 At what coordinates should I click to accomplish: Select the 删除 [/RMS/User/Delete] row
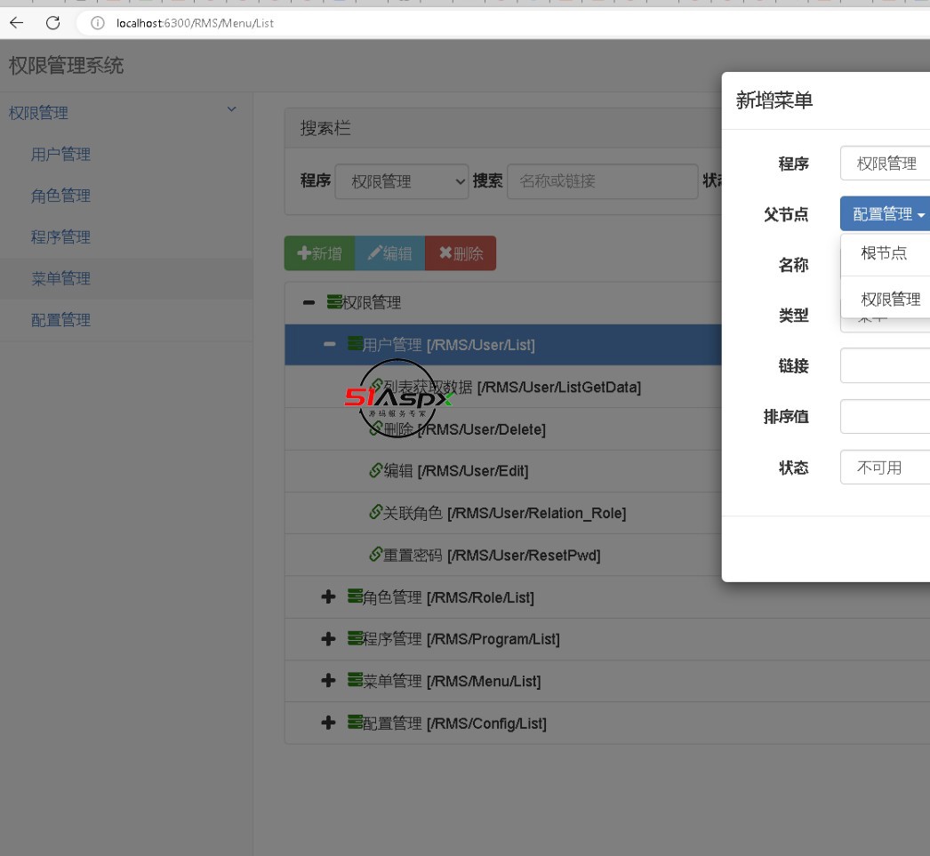click(x=503, y=429)
